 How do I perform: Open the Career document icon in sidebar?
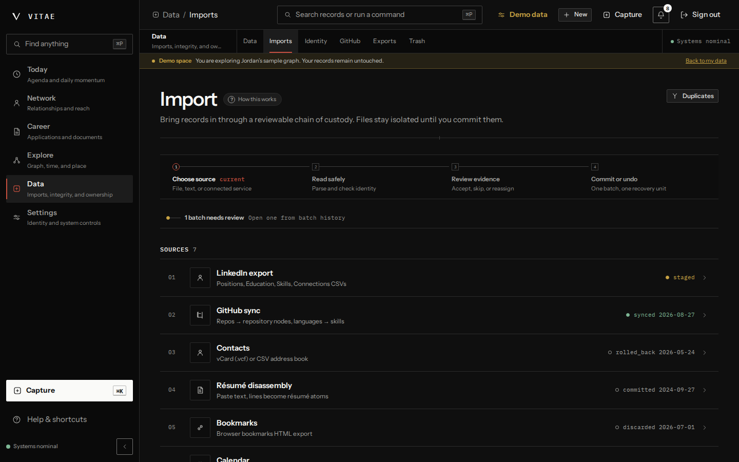click(x=16, y=132)
